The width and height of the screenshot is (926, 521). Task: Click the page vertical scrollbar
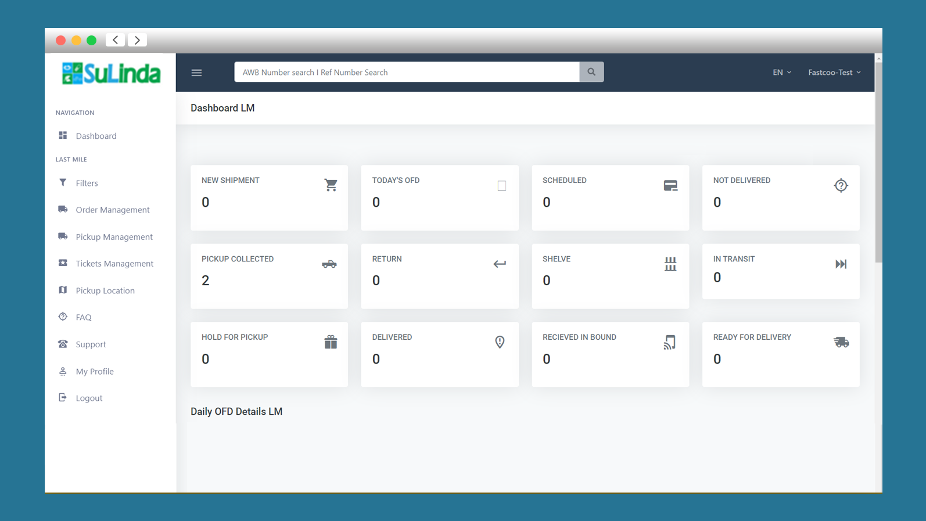[x=878, y=163]
